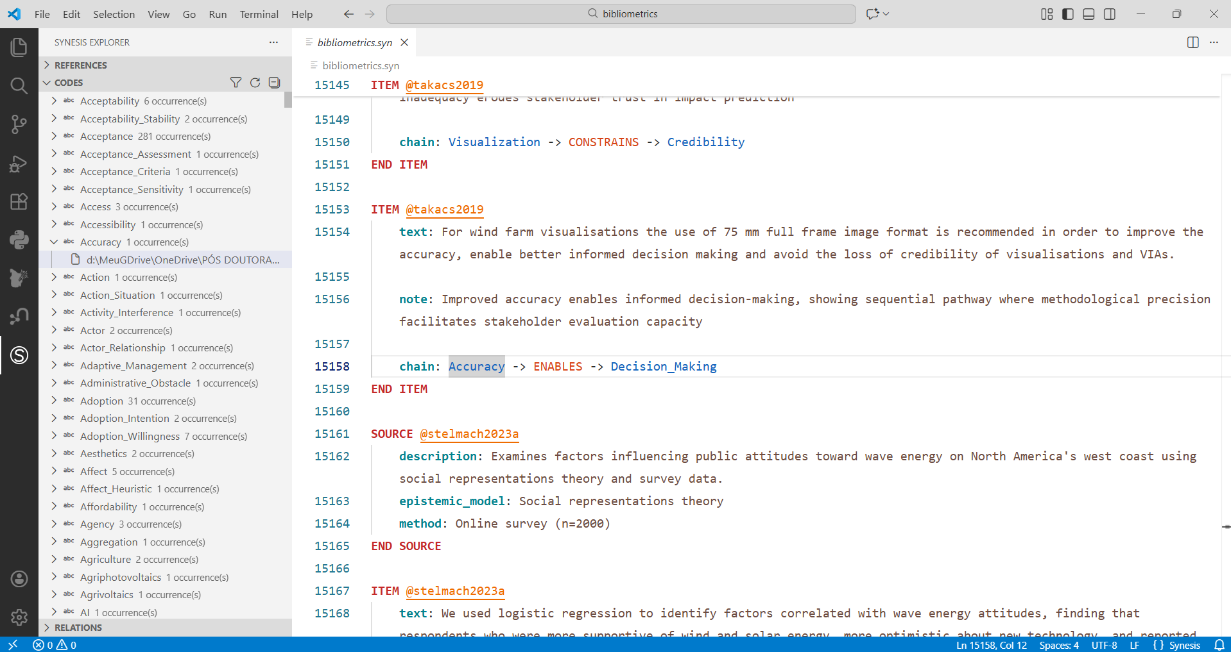
Task: Toggle the secondary side bar
Action: click(x=1110, y=14)
